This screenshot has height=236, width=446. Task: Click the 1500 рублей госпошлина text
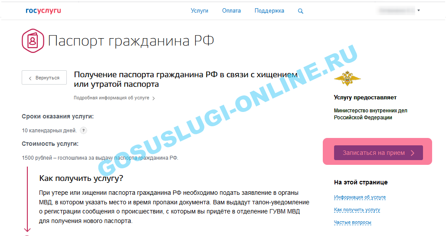tap(100, 158)
